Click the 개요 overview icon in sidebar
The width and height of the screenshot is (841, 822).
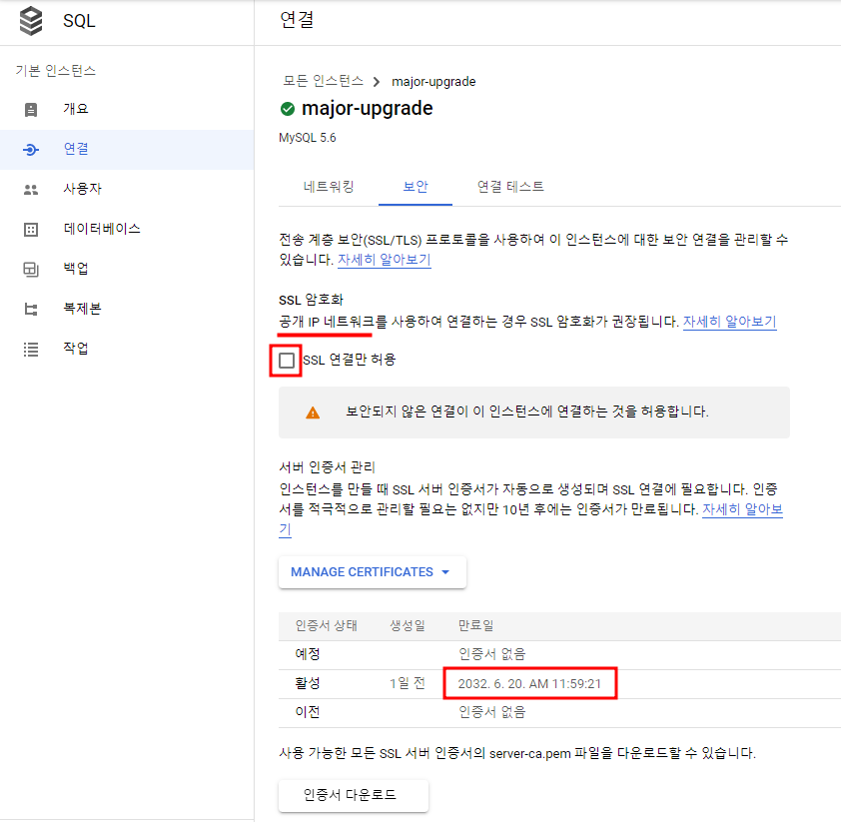coord(31,110)
